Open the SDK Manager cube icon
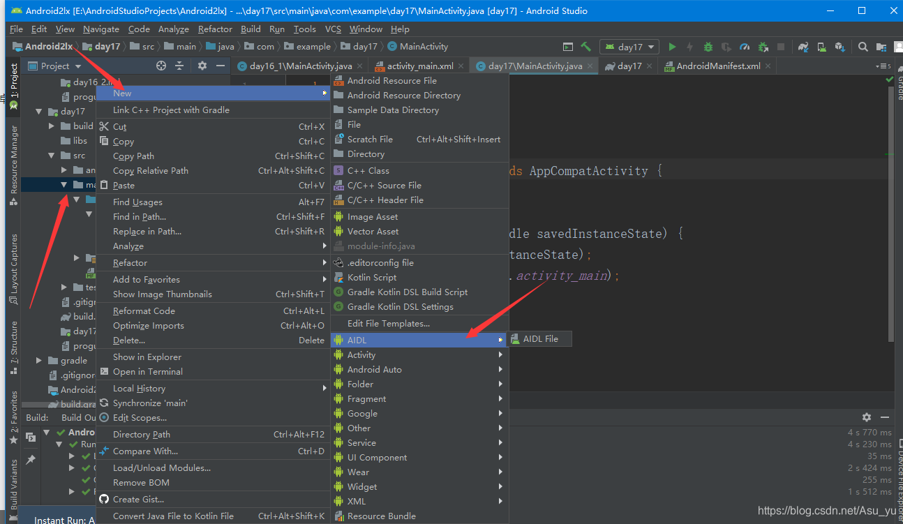This screenshot has width=903, height=524. pyautogui.click(x=839, y=47)
